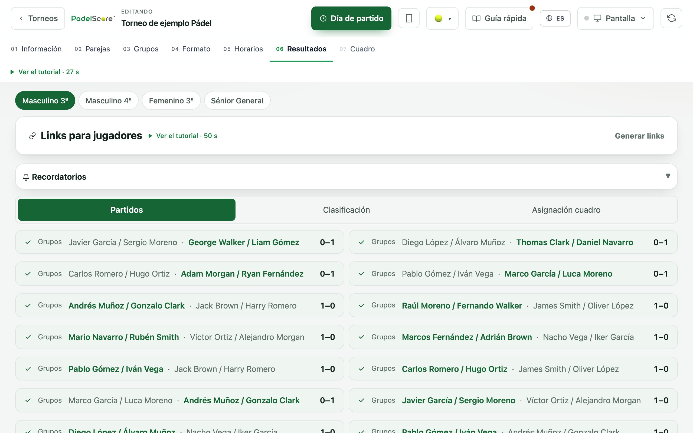Click checkmark on Carlos Romero vs James Smith match

[x=361, y=369]
